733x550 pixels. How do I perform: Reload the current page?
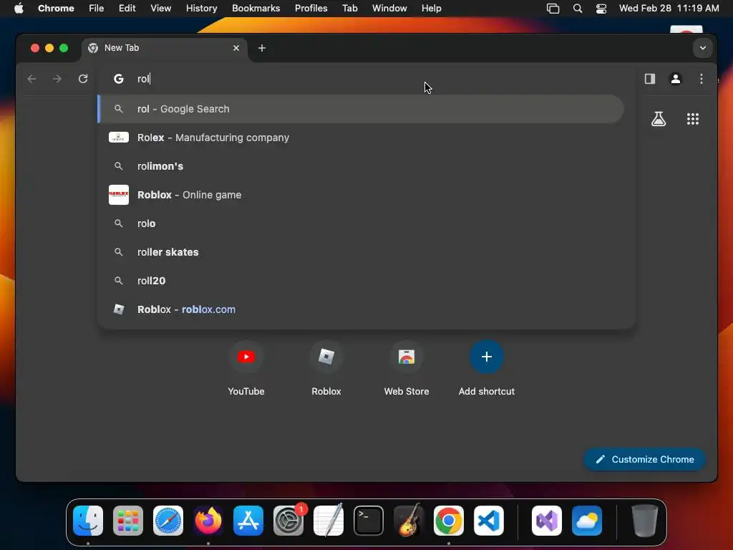coord(83,79)
